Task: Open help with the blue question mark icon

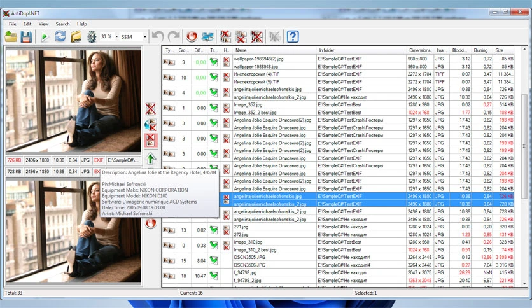Action: [293, 36]
